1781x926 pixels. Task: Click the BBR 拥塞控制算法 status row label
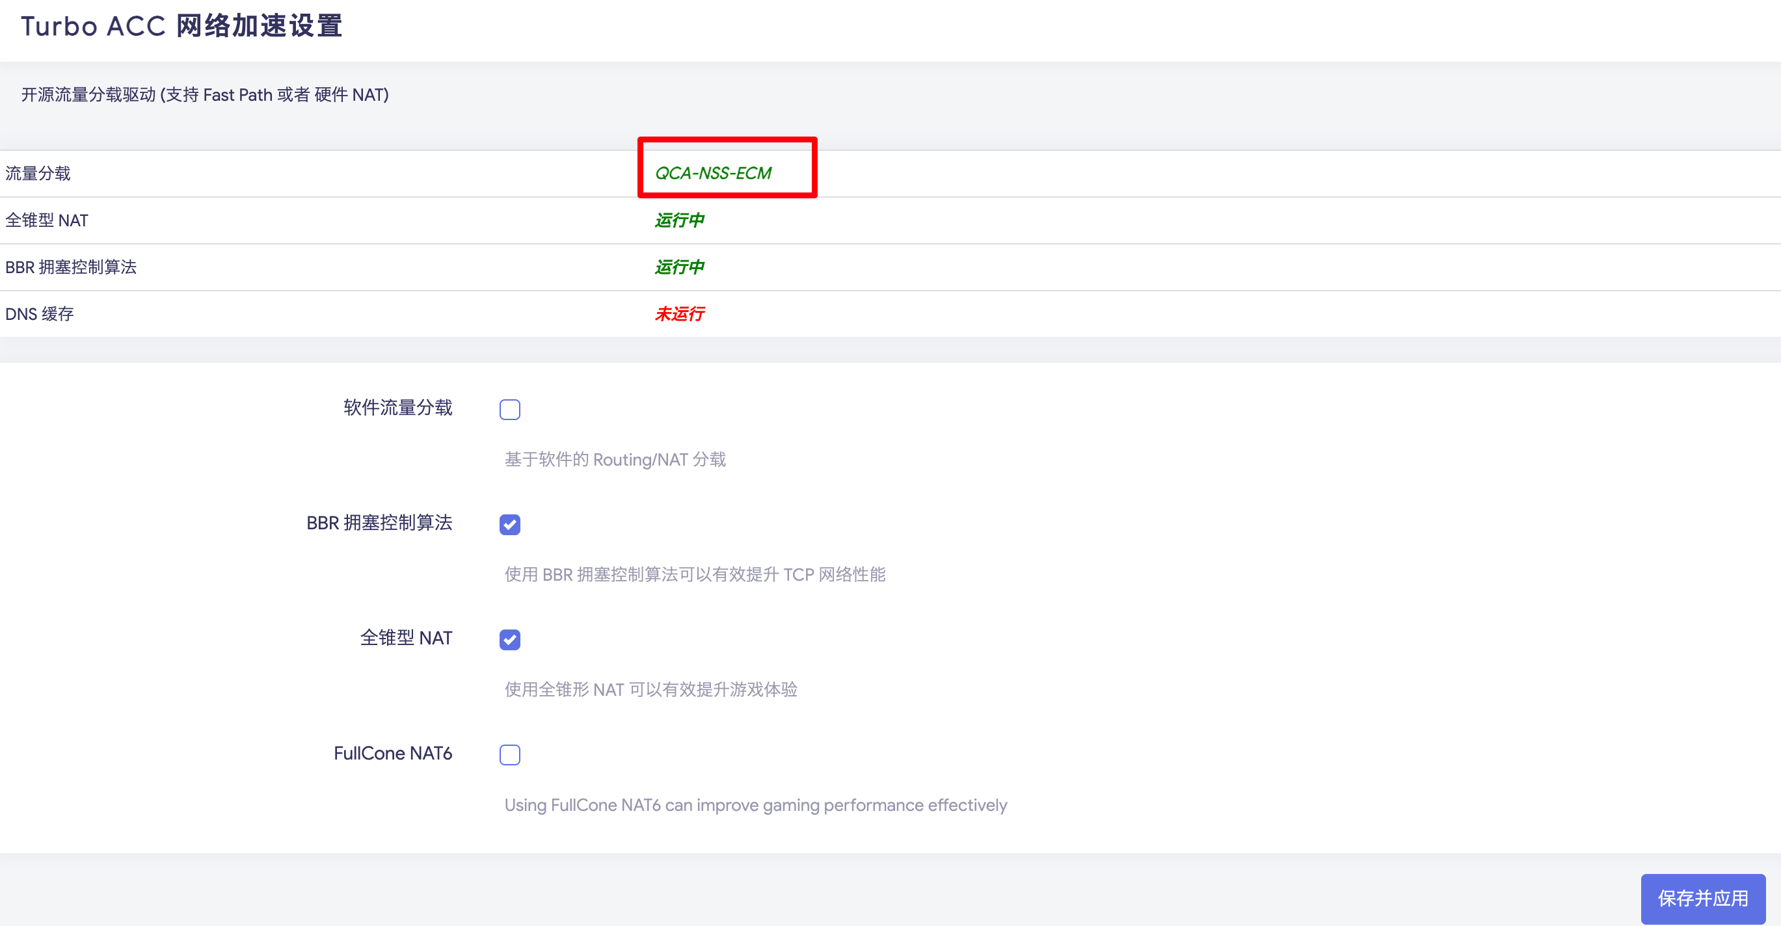click(x=70, y=267)
